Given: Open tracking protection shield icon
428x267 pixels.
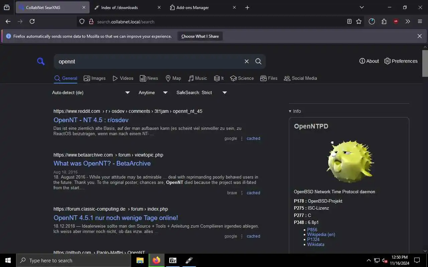Looking at the screenshot, I should [x=82, y=21].
